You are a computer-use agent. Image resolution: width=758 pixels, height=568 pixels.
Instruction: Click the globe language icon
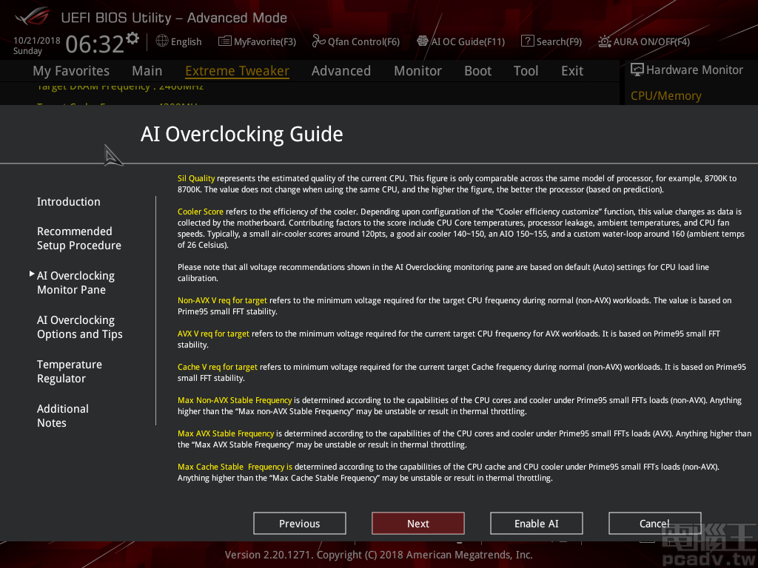162,41
